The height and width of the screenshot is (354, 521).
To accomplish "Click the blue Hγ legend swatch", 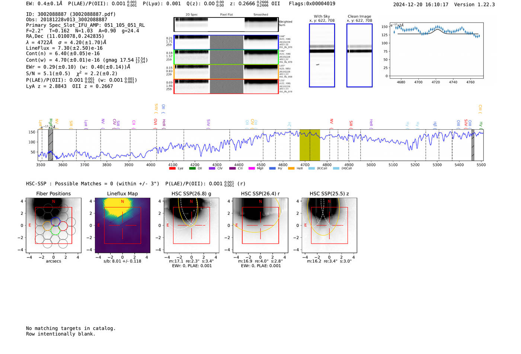I will 272,168.
